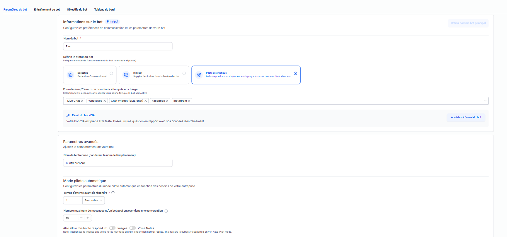Click info icon beside Nombre maximum de messages
Viewport: 507px width, 237px height.
[166, 211]
